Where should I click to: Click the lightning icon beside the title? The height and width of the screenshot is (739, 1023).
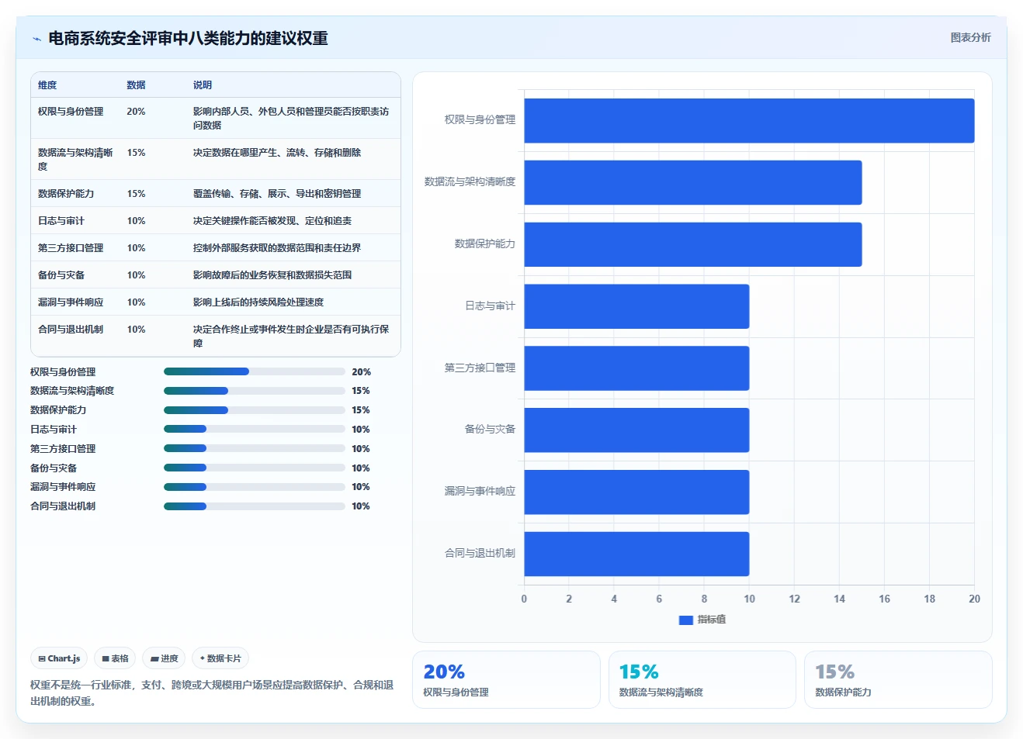(36, 39)
